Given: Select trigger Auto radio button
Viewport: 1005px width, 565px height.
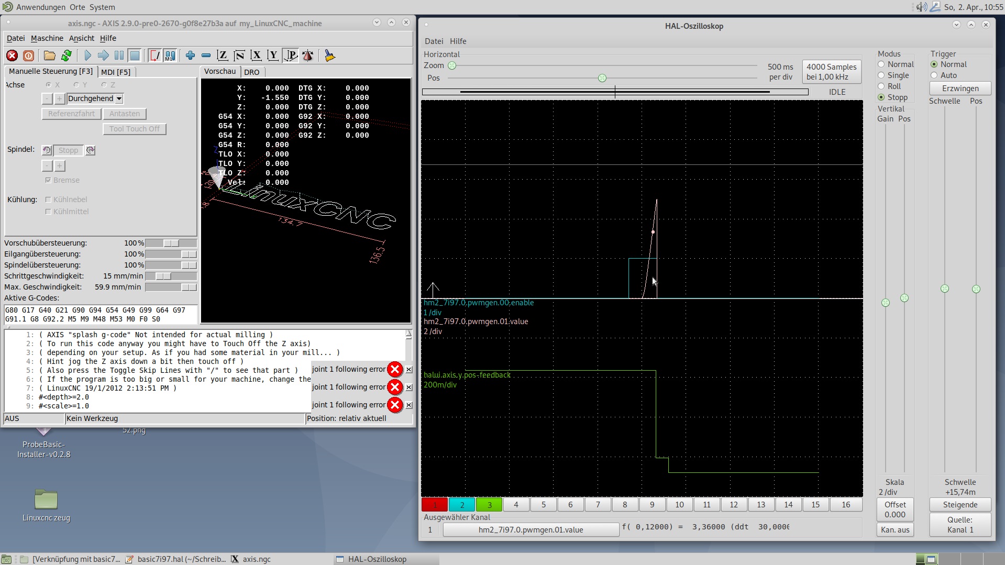Looking at the screenshot, I should (x=934, y=75).
